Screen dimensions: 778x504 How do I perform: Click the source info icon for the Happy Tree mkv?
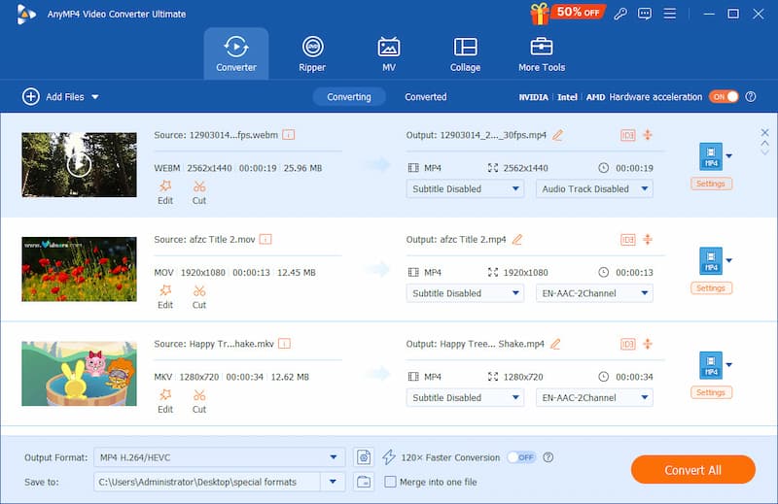click(284, 344)
